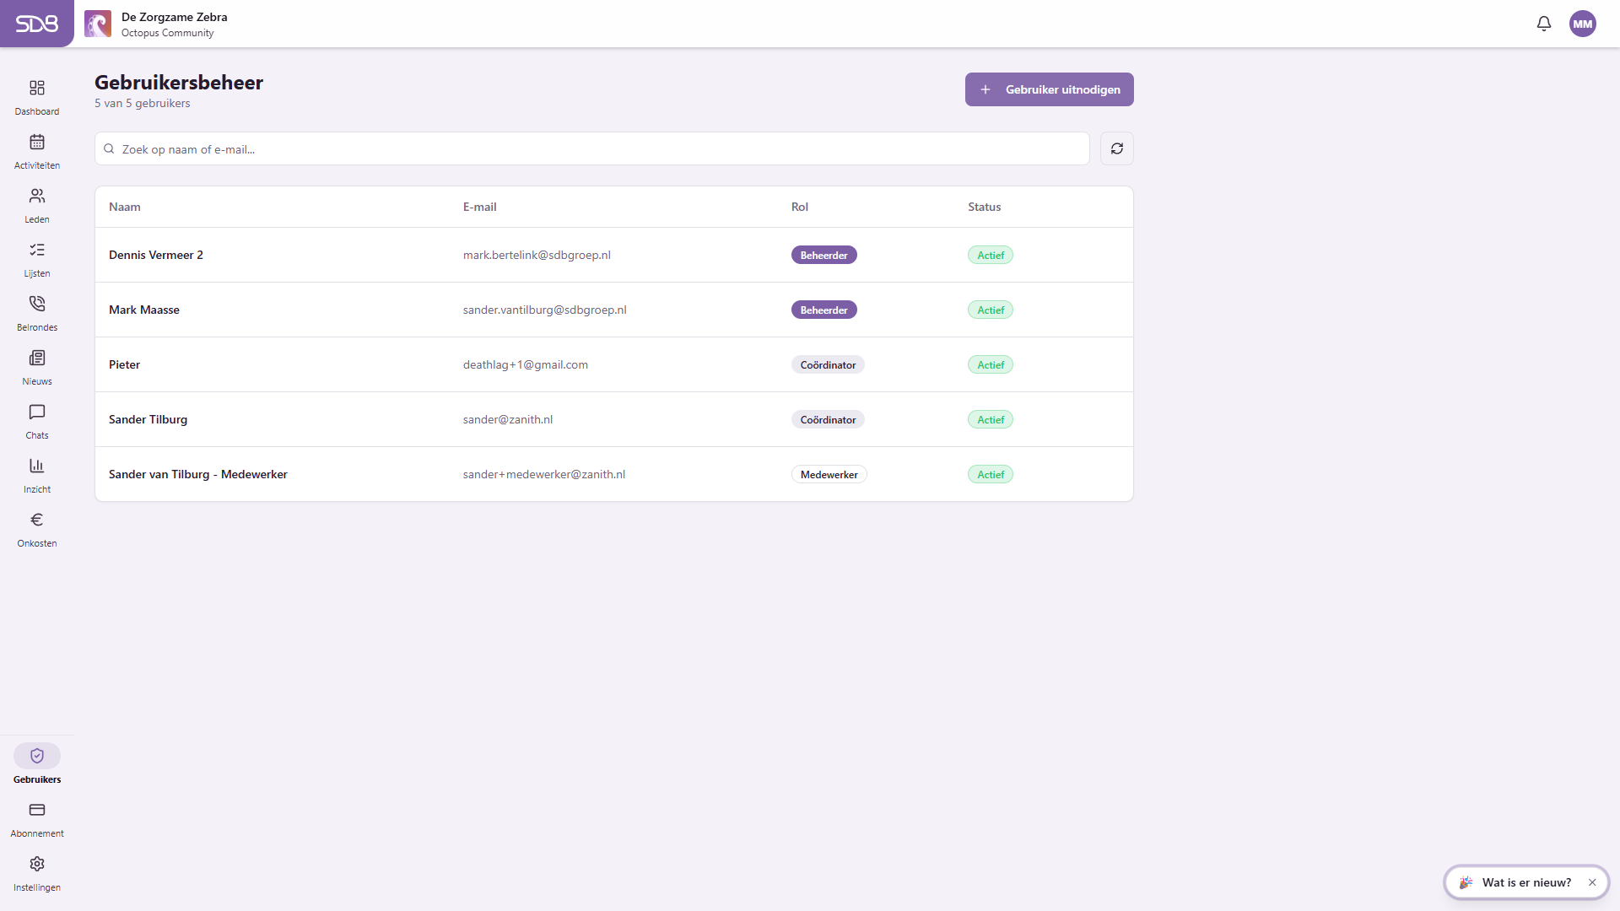1620x911 pixels.
Task: Open the Wat is er nieuw? popup
Action: click(x=1515, y=882)
